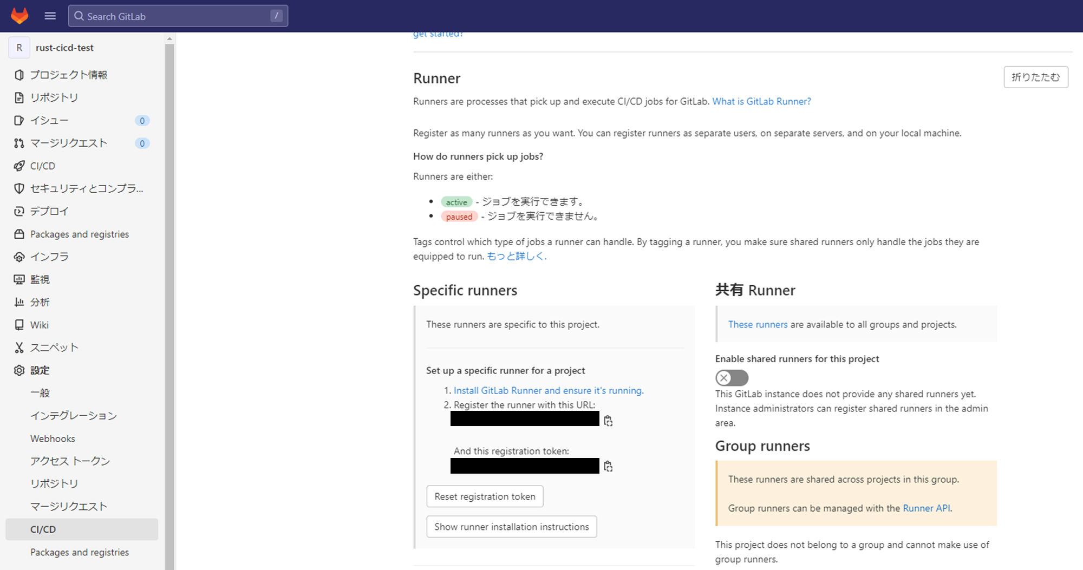Select 一般 under the settings menu
Screen dimensions: 1083x570
coord(40,392)
